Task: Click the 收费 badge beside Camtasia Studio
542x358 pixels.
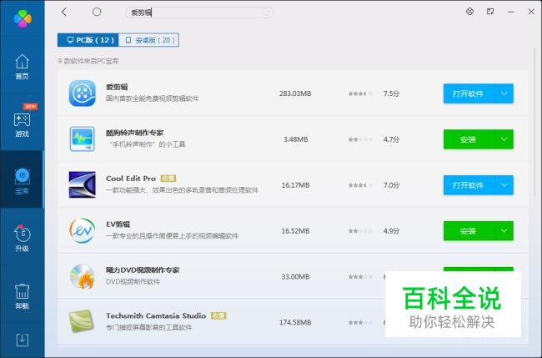Action: point(218,315)
